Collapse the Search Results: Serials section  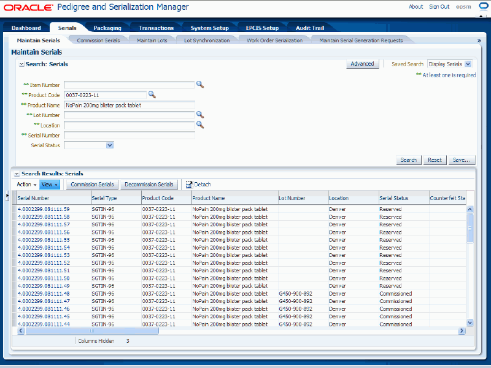(x=17, y=174)
